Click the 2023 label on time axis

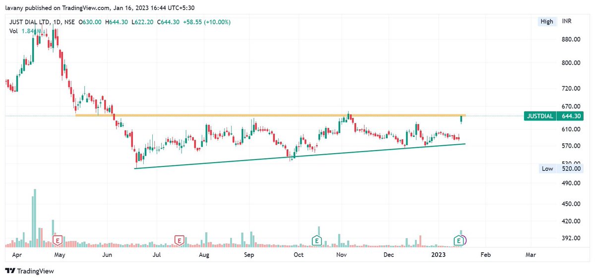[x=438, y=254]
